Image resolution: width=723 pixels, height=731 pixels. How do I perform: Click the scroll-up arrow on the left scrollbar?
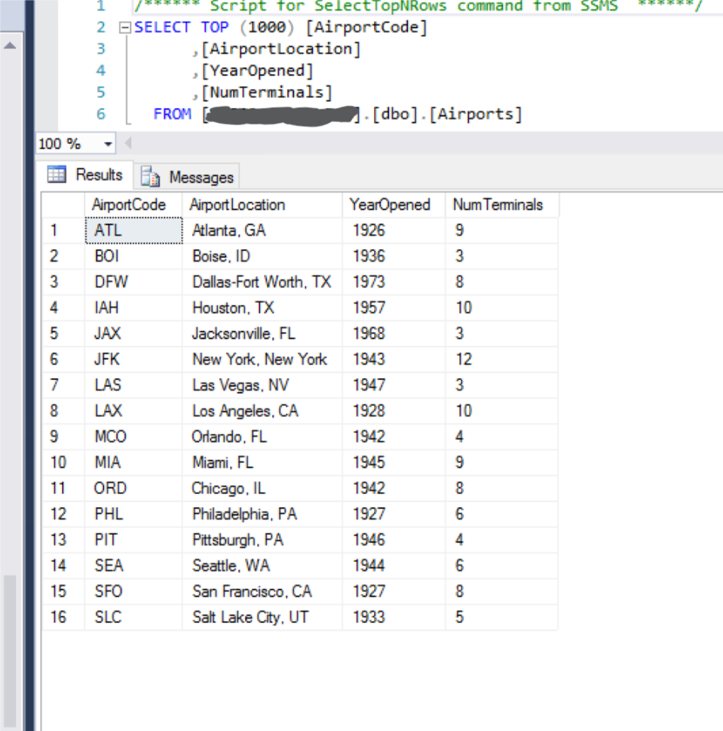[8, 45]
